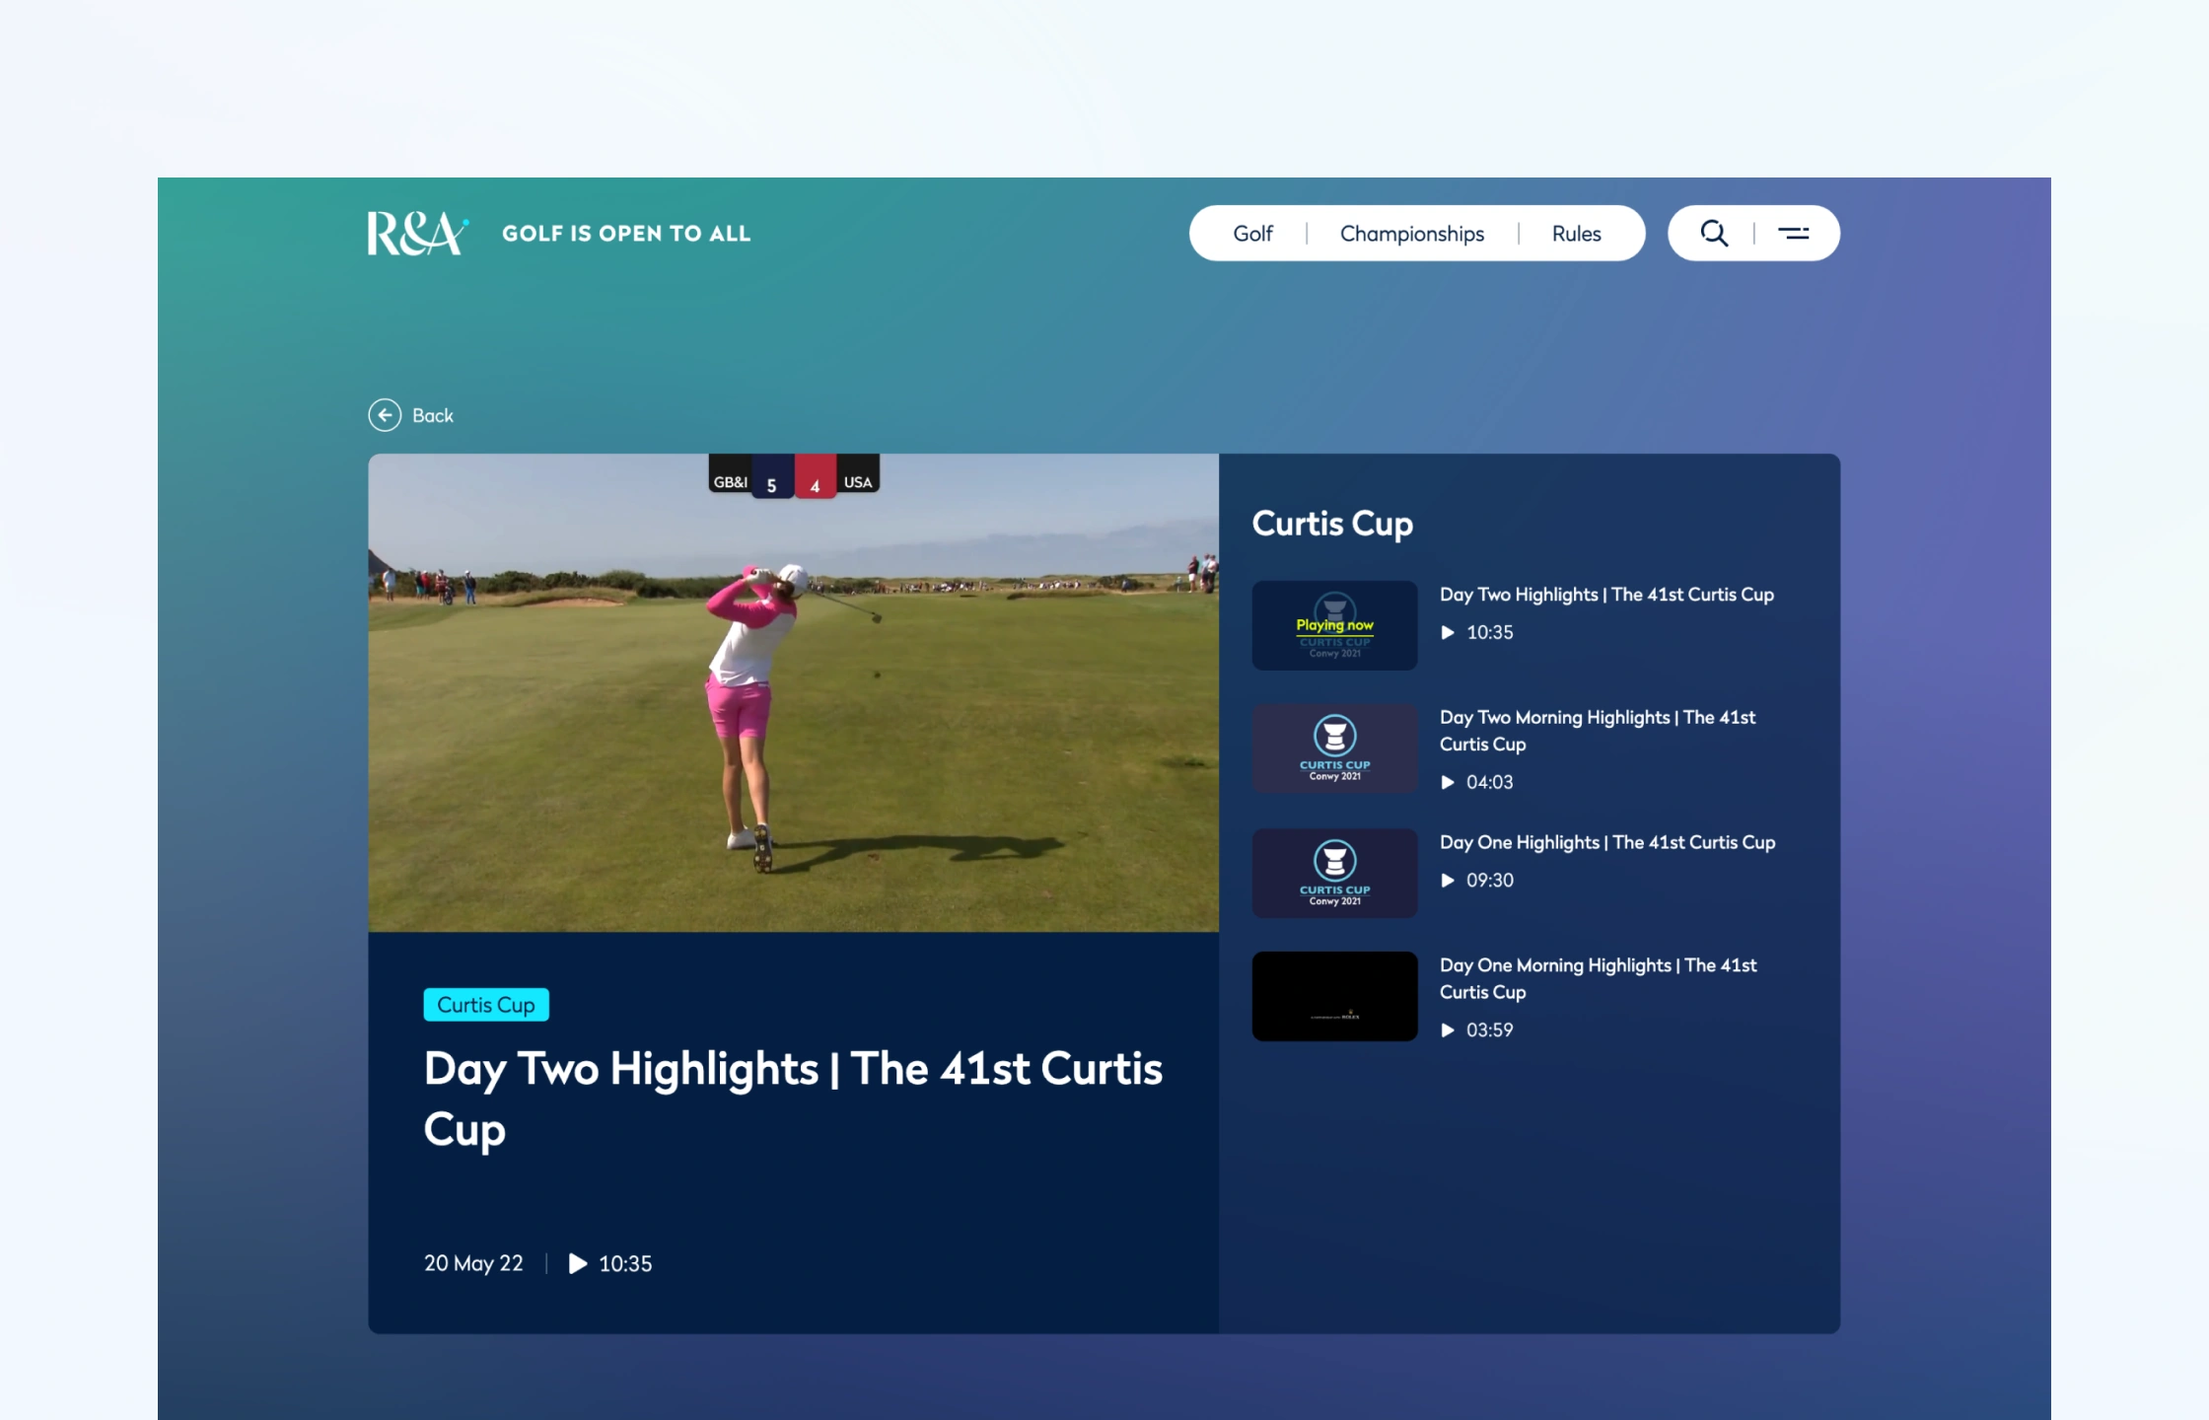This screenshot has width=2209, height=1420.
Task: Click play icon next to 20 May 22
Action: click(x=578, y=1264)
